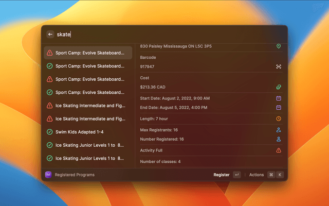Click the warning triangle beside Activity Full
This screenshot has height=206, width=329.
click(279, 150)
